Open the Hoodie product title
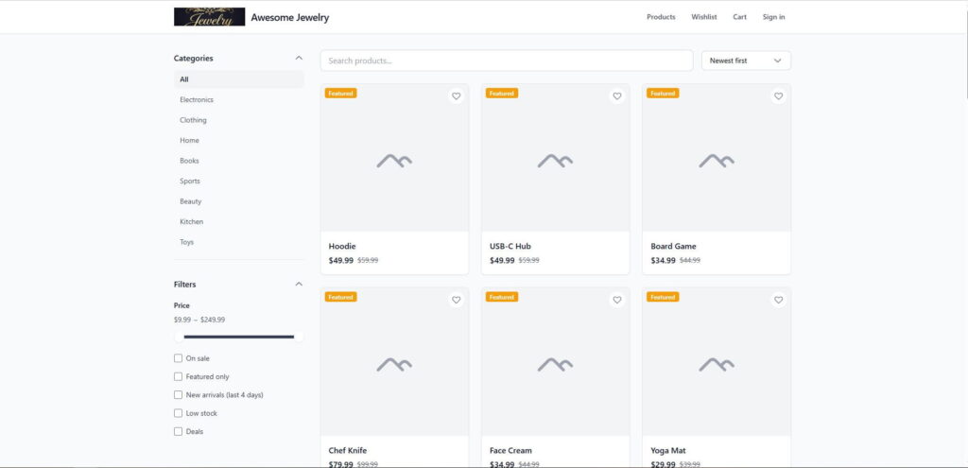The image size is (968, 468). point(342,247)
